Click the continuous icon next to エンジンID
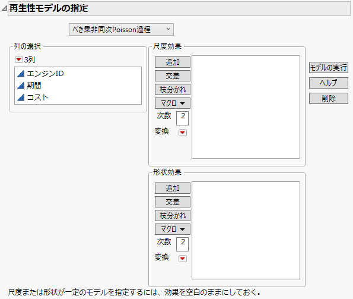This screenshot has width=353, height=299. click(x=21, y=74)
